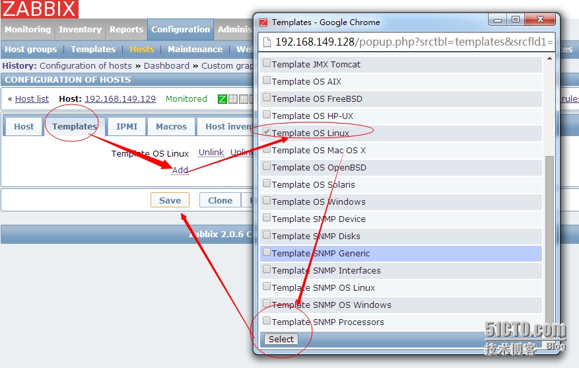579x368 pixels.
Task: Click Select button in Templates popup
Action: 281,339
